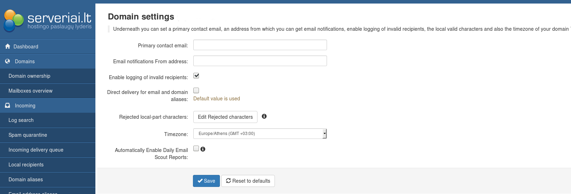Click the Domains globe icon
The image size is (571, 194).
point(7,61)
